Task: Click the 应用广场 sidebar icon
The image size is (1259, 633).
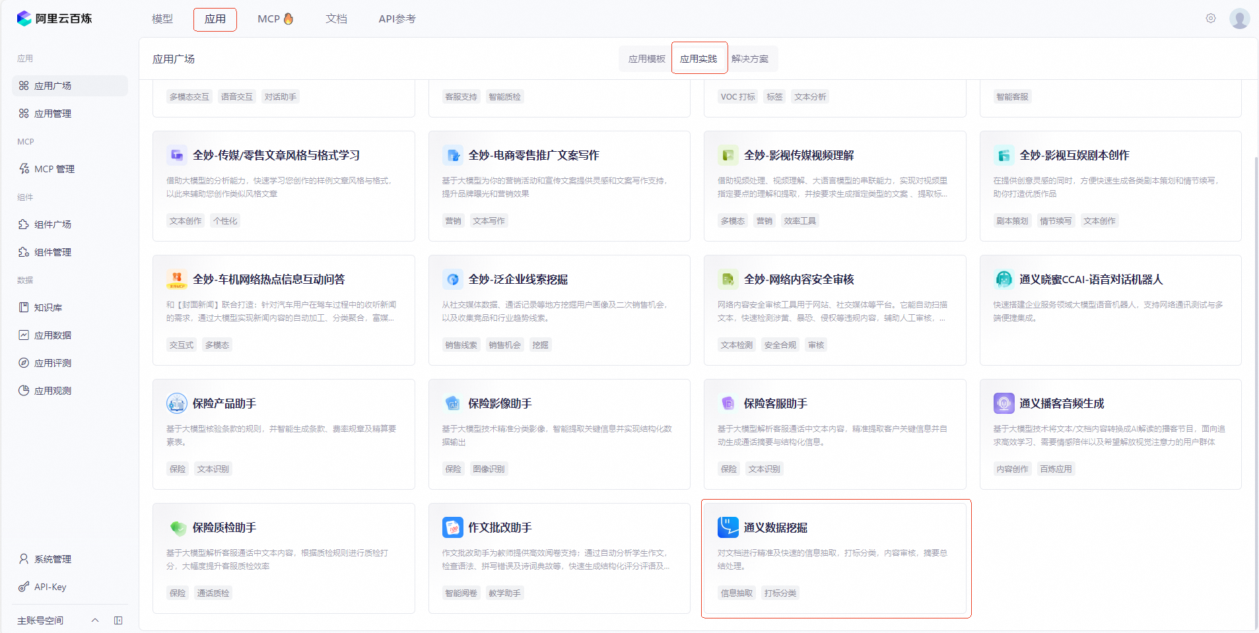Action: [24, 86]
